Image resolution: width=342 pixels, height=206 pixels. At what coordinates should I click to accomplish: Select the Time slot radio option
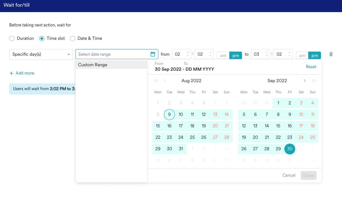click(42, 39)
